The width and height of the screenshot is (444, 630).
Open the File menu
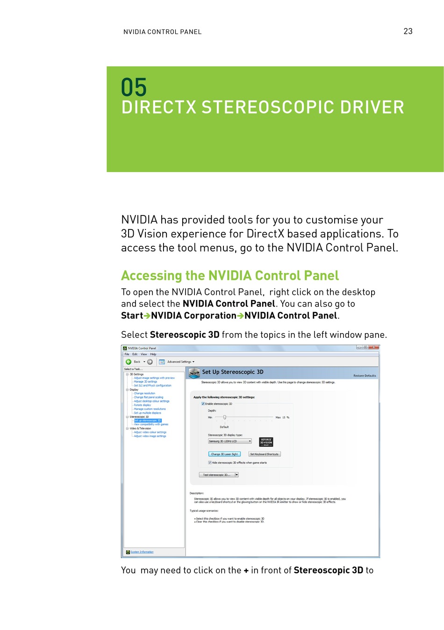coord(127,354)
